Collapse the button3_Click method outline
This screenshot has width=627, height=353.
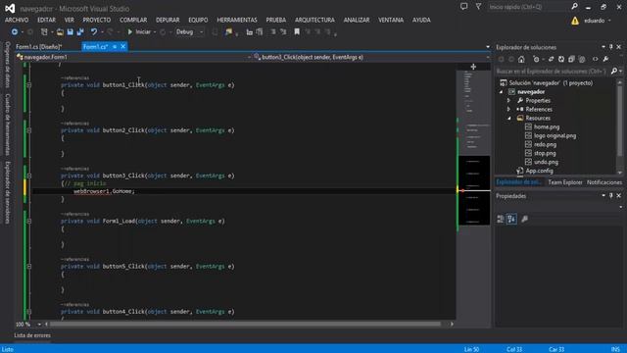[28, 176]
